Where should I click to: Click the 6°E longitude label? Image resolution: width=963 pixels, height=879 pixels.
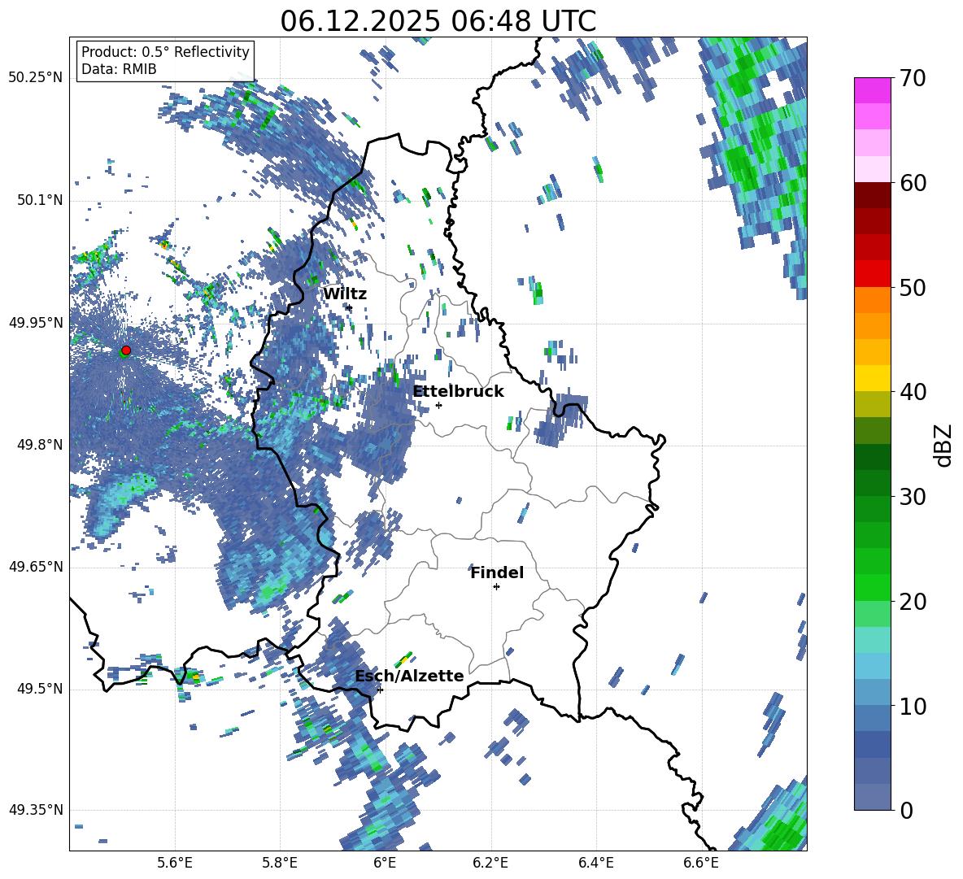(385, 863)
